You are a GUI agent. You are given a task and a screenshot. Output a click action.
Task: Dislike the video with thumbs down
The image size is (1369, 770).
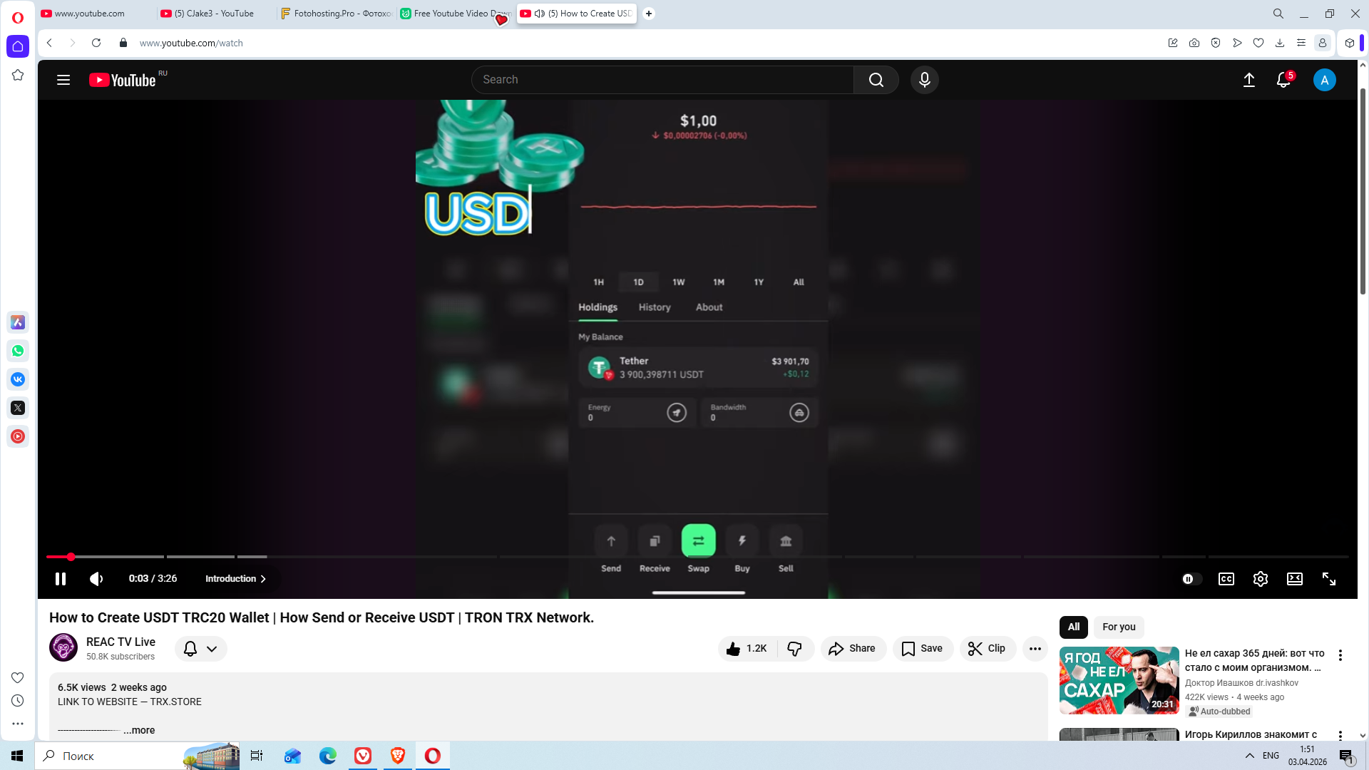(x=794, y=648)
